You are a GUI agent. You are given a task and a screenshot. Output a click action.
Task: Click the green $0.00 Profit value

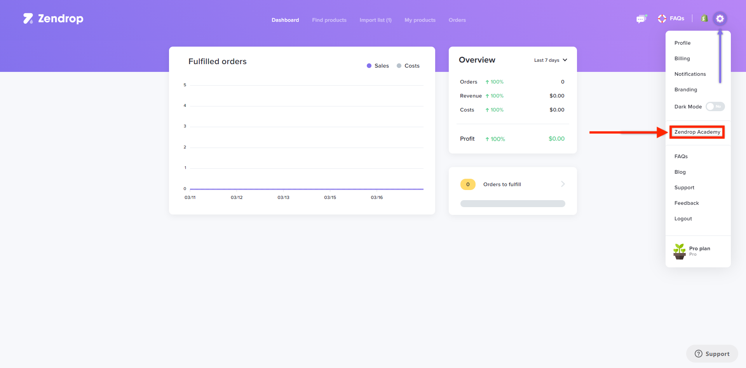(556, 139)
